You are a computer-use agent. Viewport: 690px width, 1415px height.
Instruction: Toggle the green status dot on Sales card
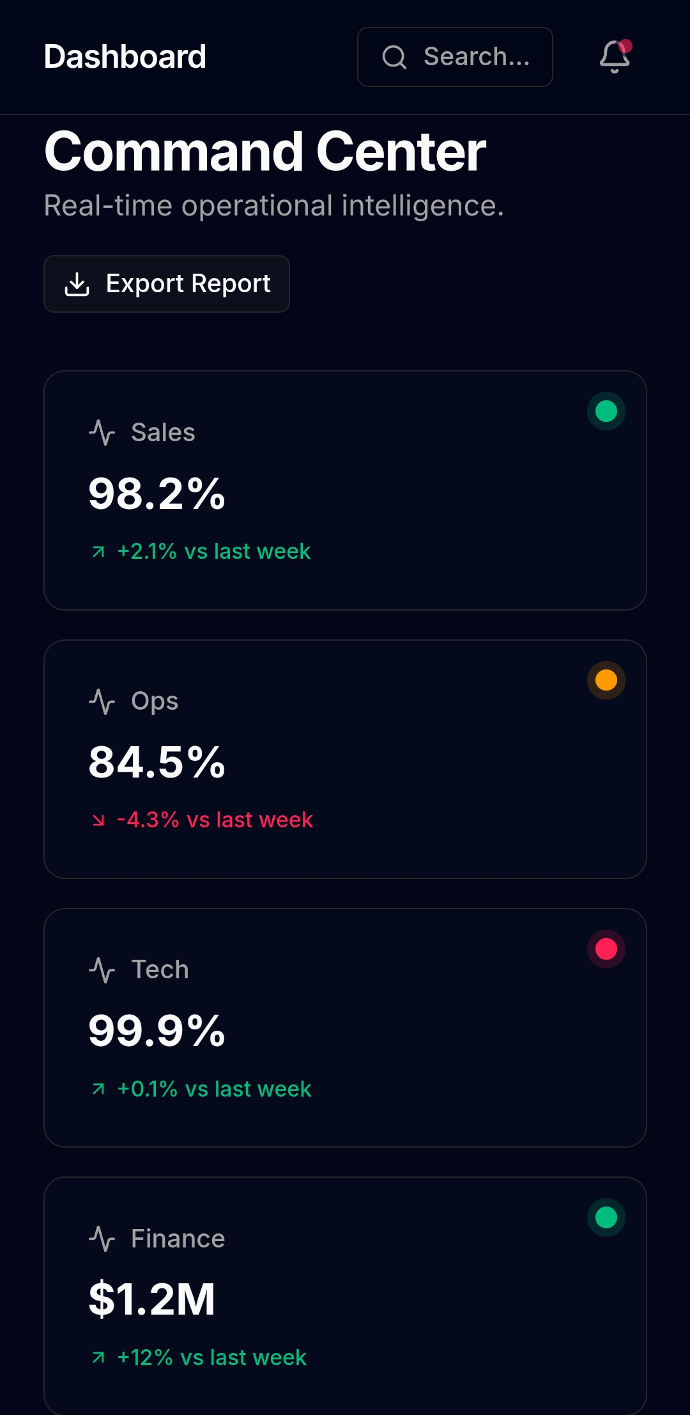605,411
